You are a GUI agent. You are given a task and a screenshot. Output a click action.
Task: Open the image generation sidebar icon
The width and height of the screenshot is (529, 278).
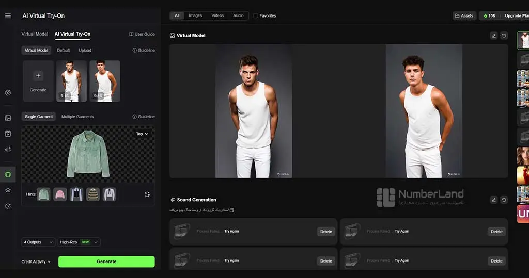pos(8,118)
